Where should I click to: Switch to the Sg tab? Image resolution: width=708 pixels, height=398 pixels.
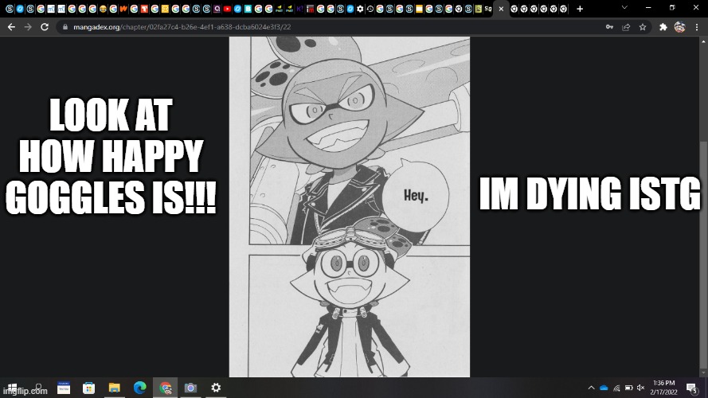click(x=488, y=9)
